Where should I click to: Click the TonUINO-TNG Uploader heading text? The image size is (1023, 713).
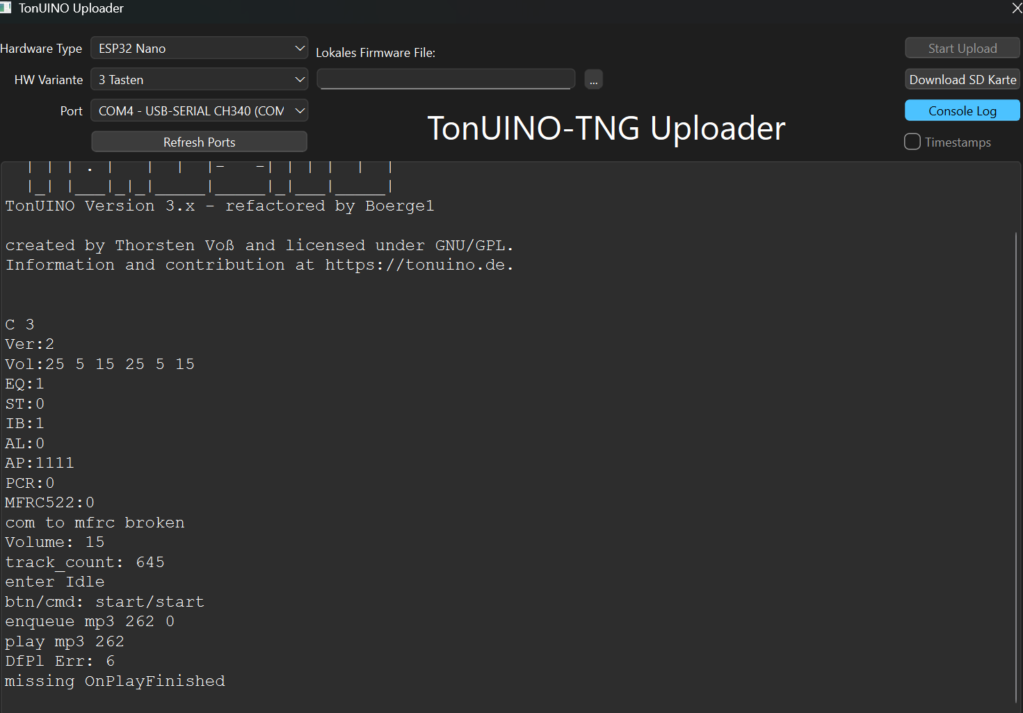(606, 129)
